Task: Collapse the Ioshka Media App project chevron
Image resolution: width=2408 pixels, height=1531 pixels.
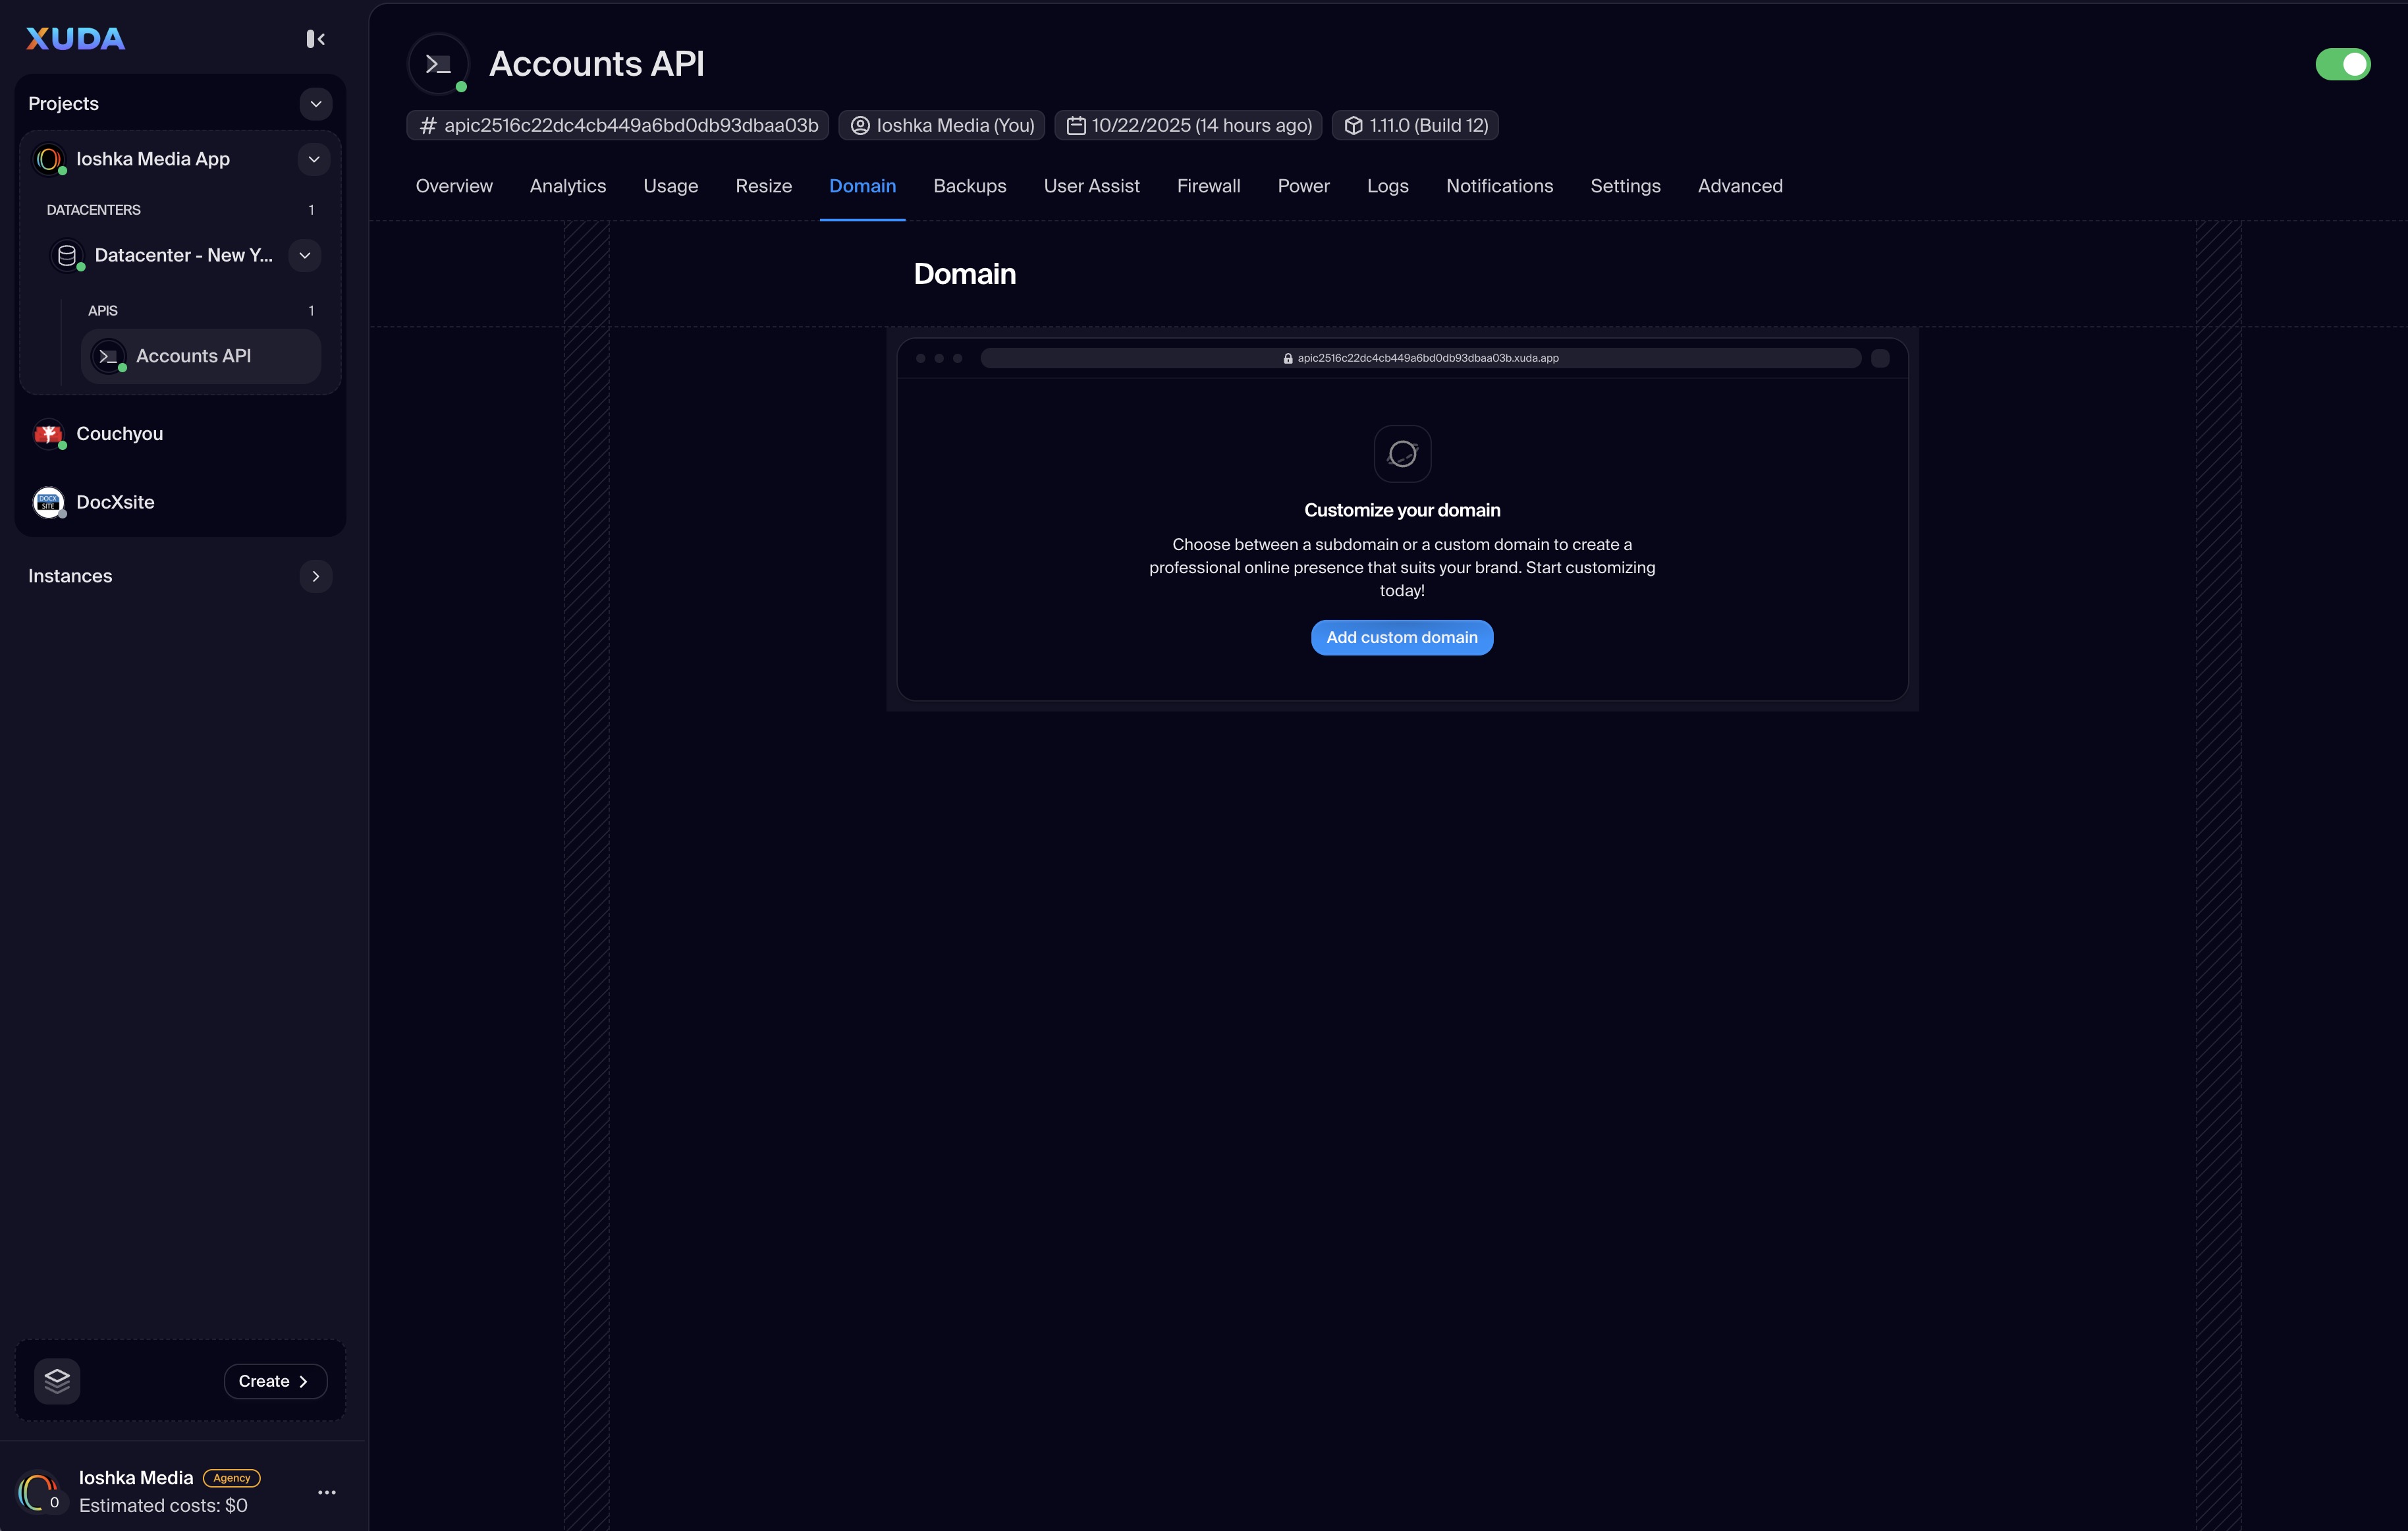Action: tap(314, 159)
